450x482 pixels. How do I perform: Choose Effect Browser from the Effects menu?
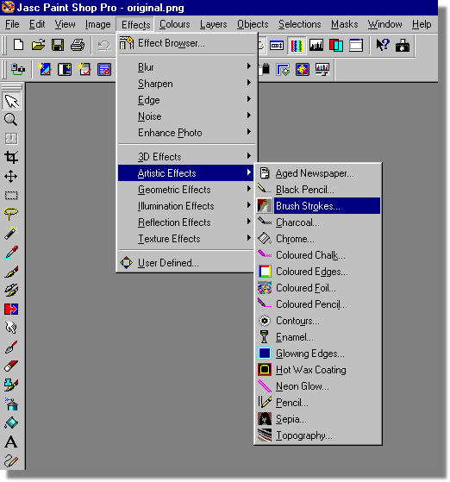pos(187,43)
